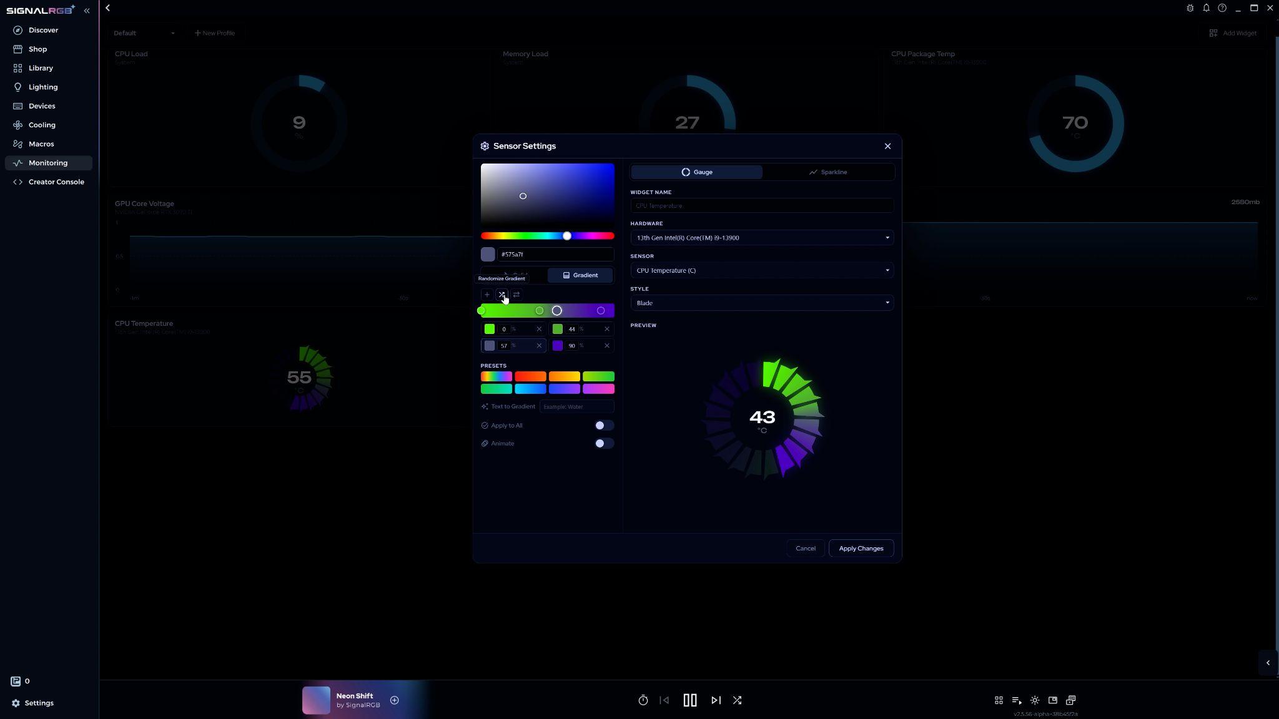Viewport: 1279px width, 719px height.
Task: Open the Default profile dropdown
Action: coord(144,33)
